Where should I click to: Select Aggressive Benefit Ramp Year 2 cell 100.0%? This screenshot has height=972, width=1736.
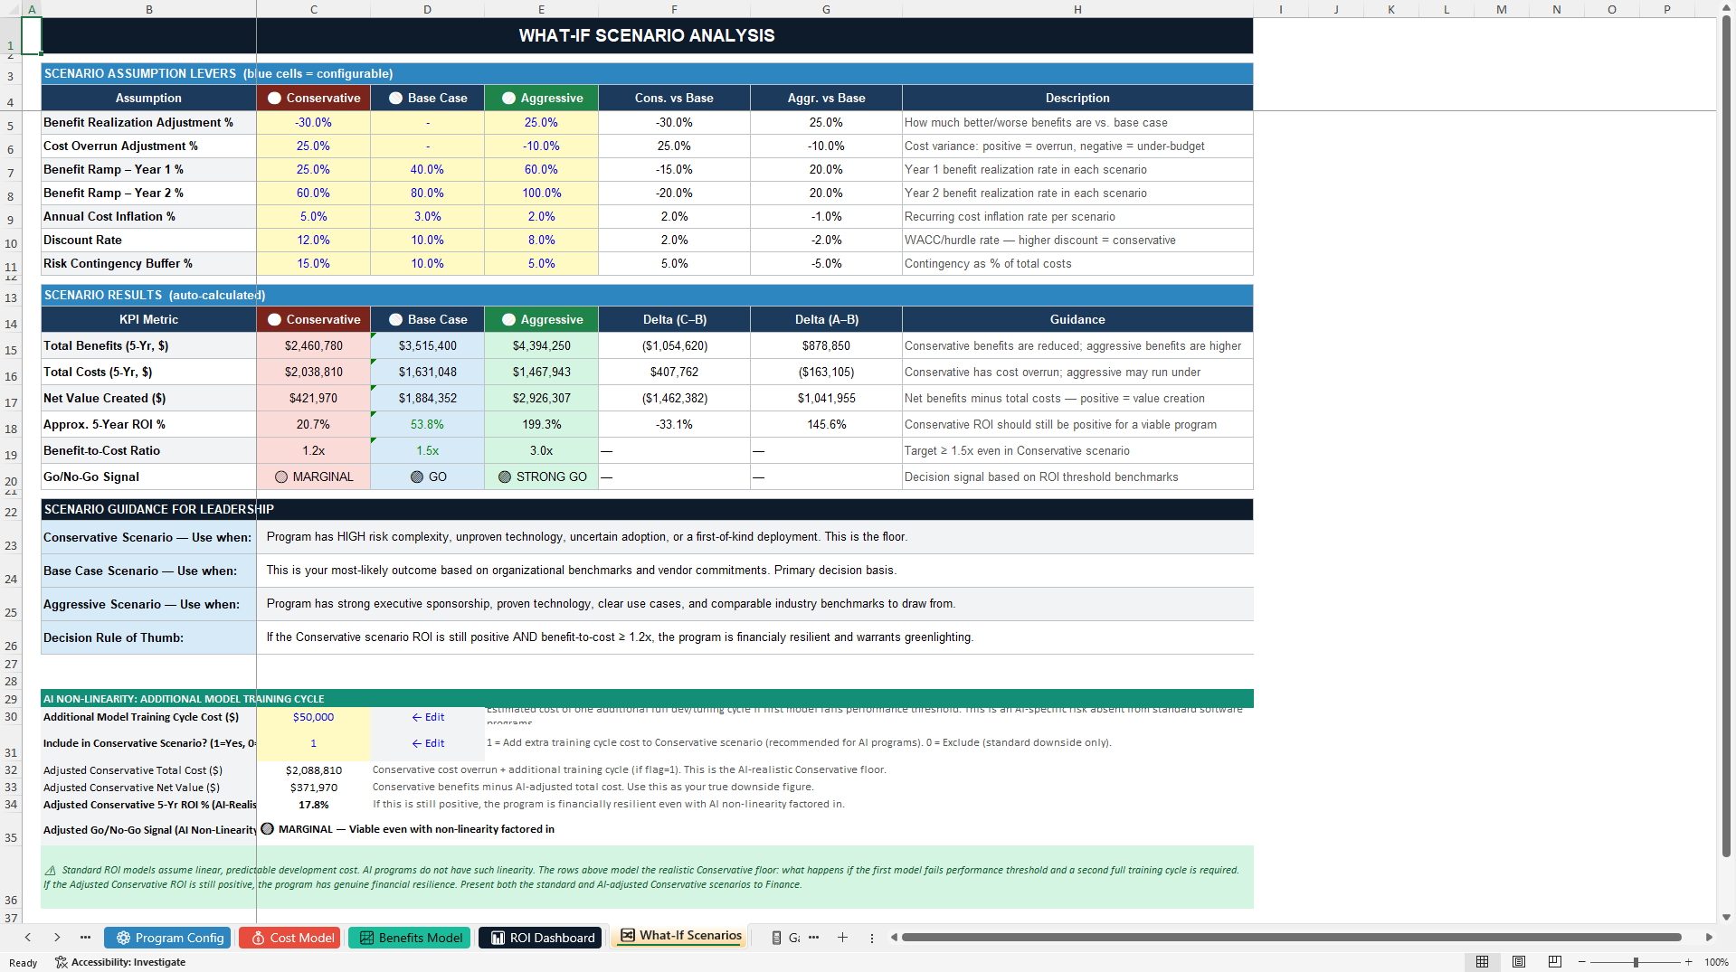tap(542, 193)
